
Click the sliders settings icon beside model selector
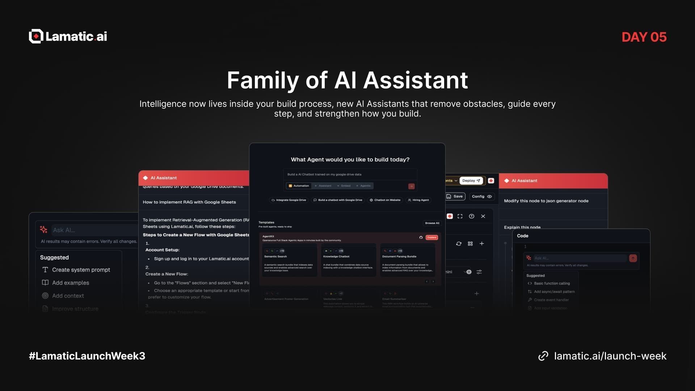[x=479, y=272]
